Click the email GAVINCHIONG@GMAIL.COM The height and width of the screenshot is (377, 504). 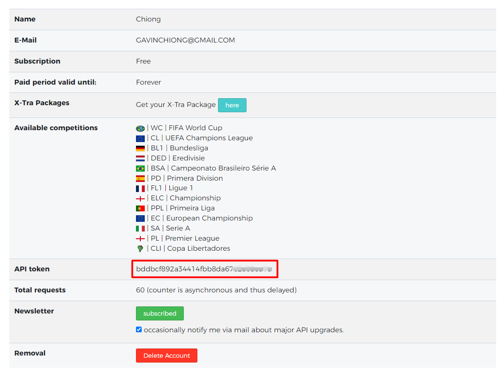pos(186,40)
